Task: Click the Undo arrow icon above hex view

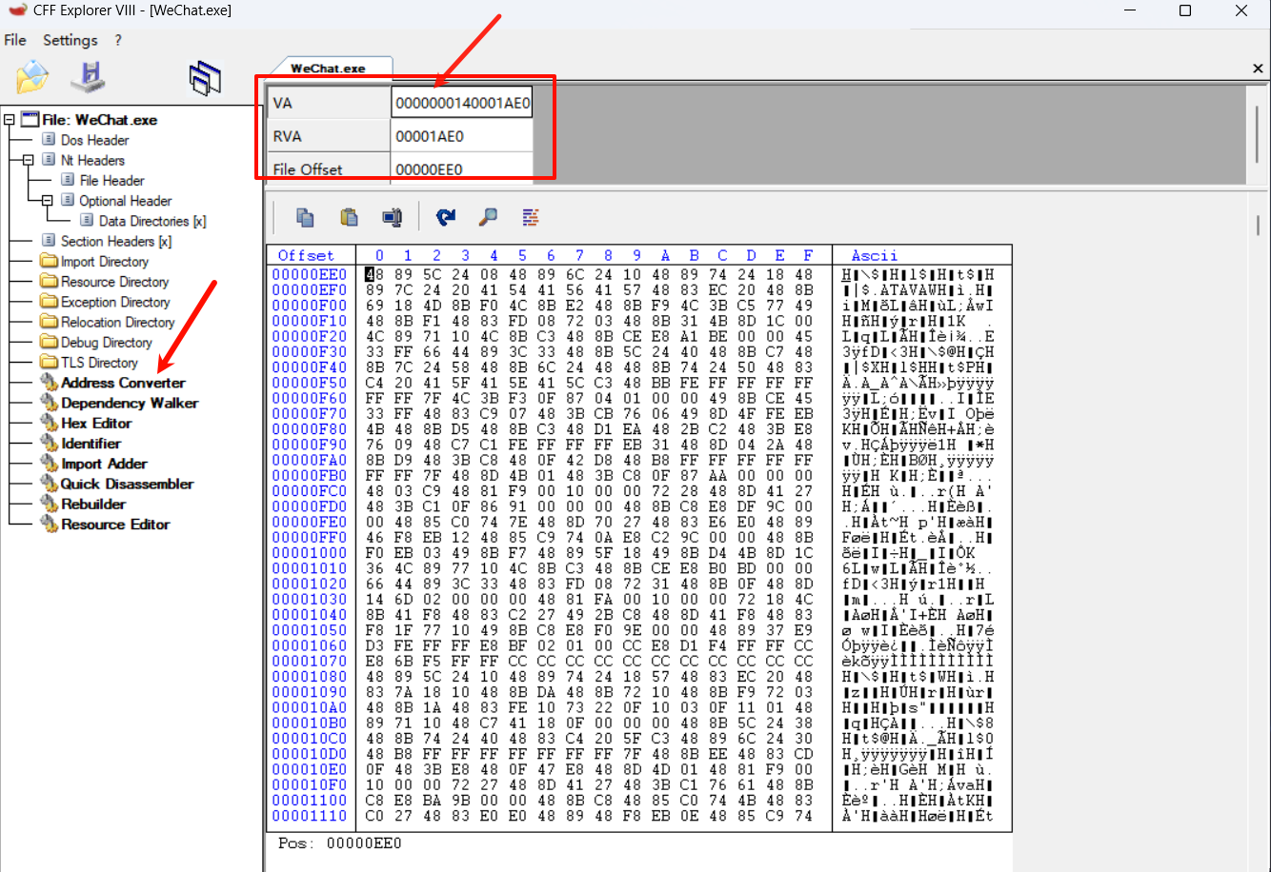Action: (445, 217)
